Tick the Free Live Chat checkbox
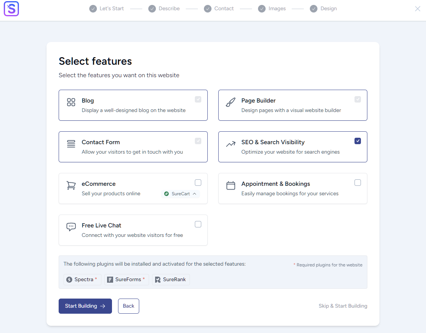Image resolution: width=426 pixels, height=333 pixels. pos(198,224)
